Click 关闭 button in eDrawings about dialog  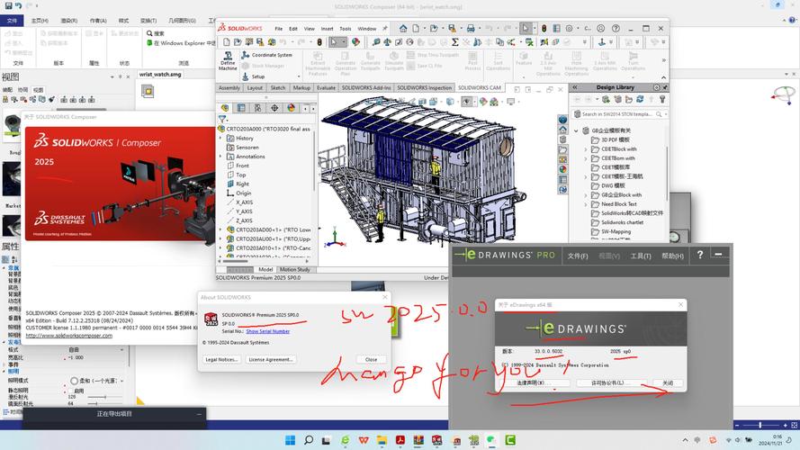pos(668,382)
